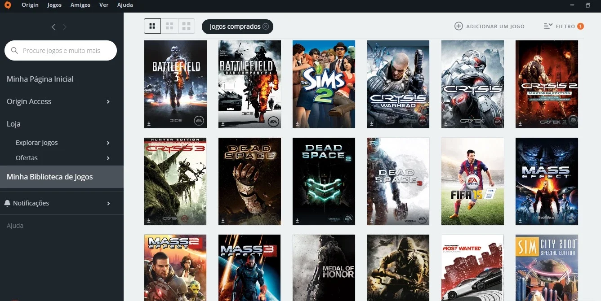
Task: Select Minha Biblioteca de Jogos
Action: (x=62, y=177)
